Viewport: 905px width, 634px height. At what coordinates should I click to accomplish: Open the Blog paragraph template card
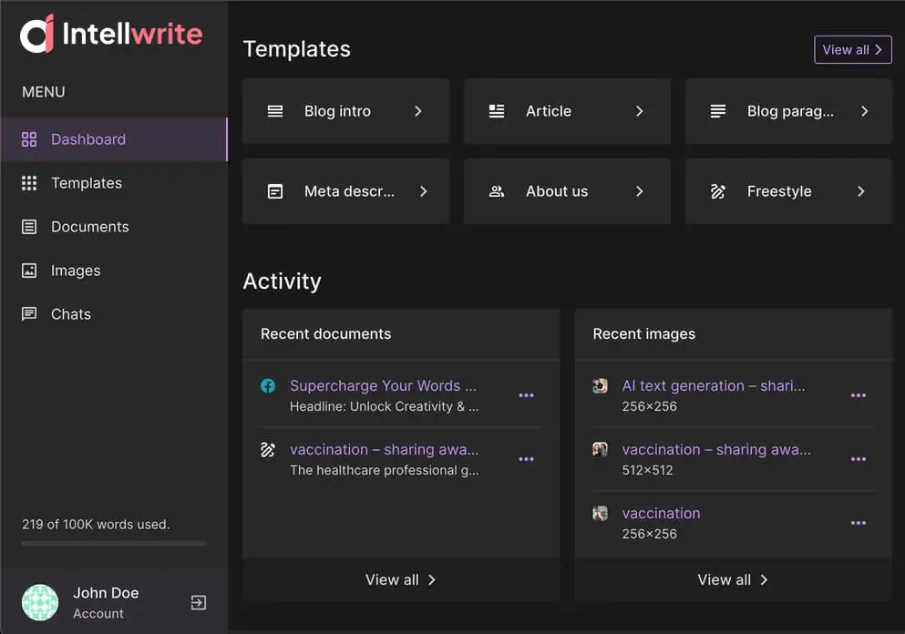point(788,111)
